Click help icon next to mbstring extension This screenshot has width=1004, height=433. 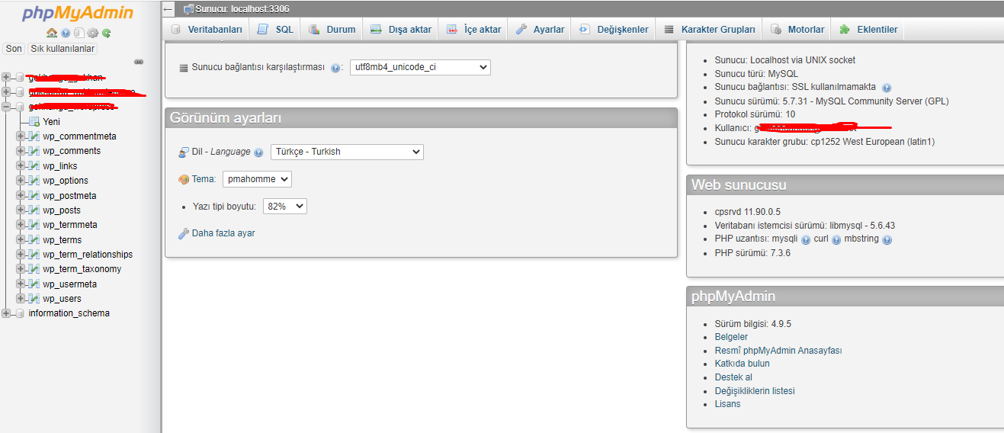tap(887, 239)
